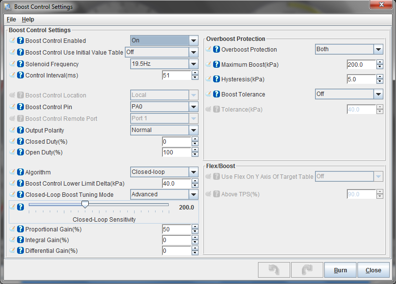Click the undo arrow button
This screenshot has width=396, height=284.
[274, 270]
